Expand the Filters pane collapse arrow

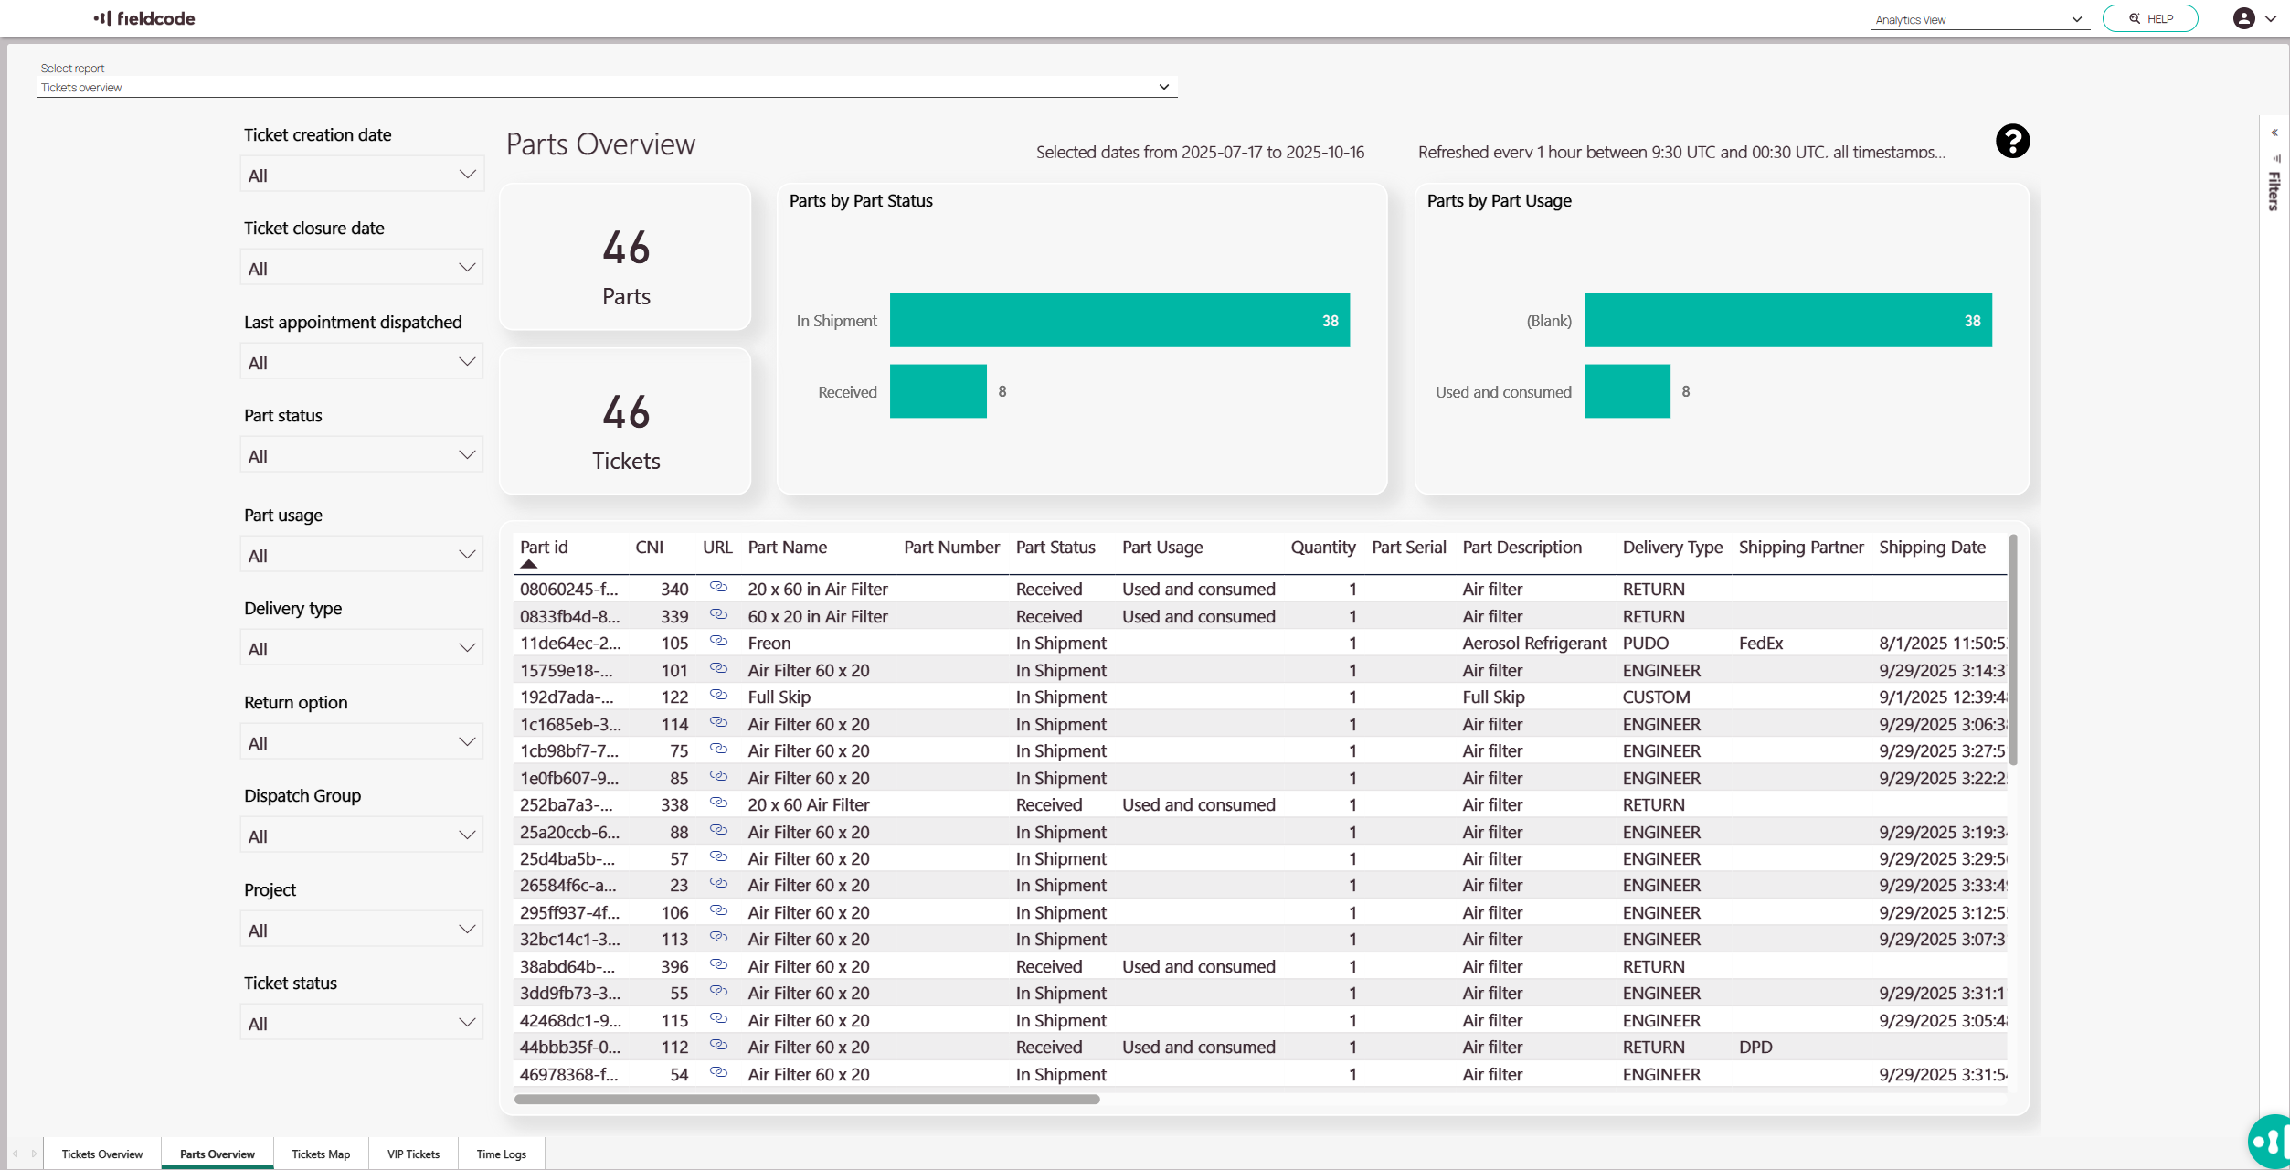(2274, 133)
